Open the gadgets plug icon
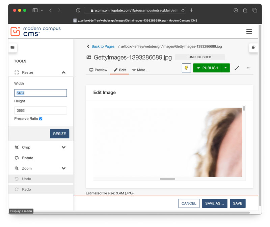The height and width of the screenshot is (227, 270). (x=253, y=47)
